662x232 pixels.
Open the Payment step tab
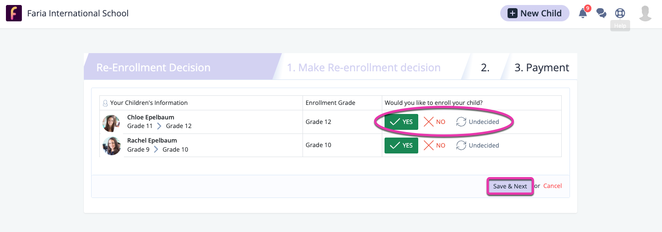[x=541, y=68]
